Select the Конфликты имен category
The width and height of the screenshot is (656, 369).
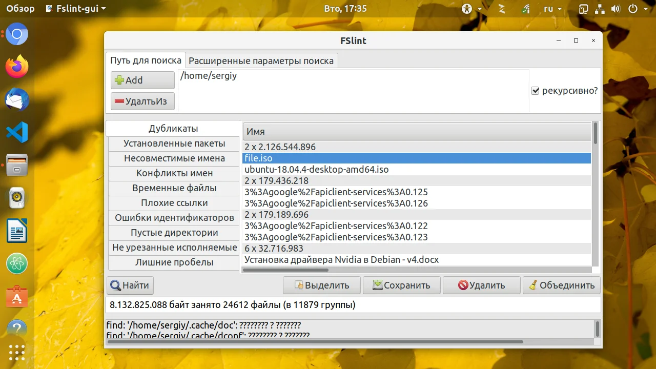click(174, 173)
